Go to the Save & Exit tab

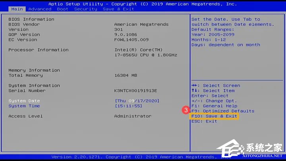pos(118,9)
